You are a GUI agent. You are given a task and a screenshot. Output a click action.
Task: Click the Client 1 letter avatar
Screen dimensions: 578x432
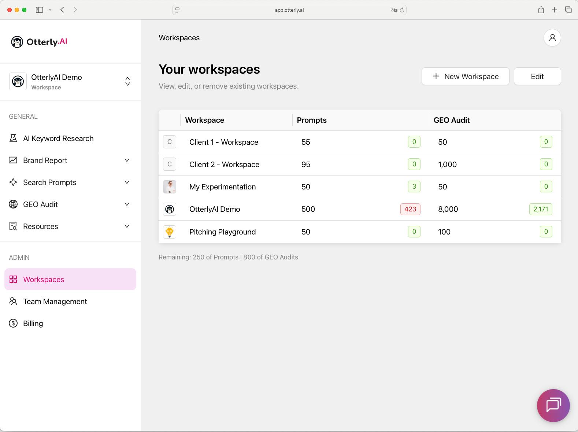(x=170, y=142)
